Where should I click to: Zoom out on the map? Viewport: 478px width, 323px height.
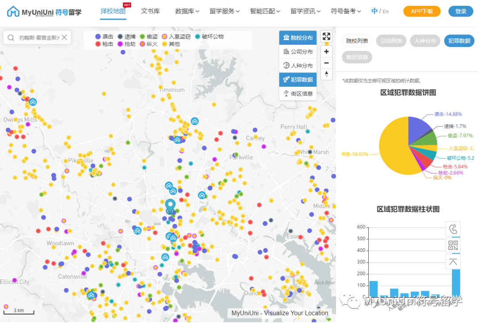pos(326,63)
